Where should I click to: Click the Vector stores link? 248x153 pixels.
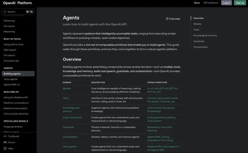(154, 108)
